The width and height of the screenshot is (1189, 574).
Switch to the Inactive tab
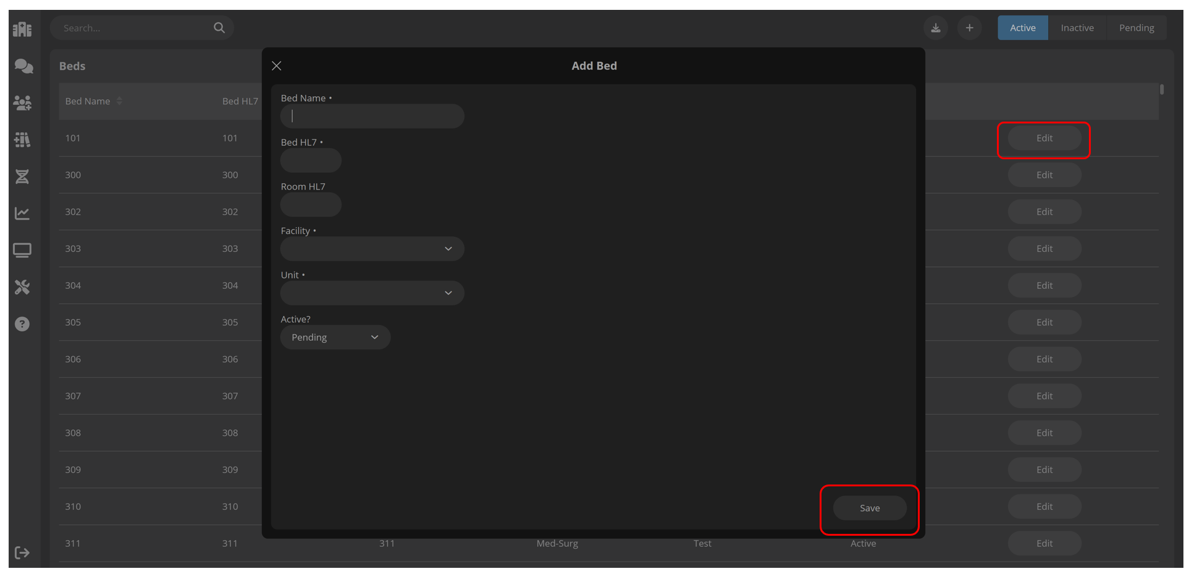(x=1077, y=28)
